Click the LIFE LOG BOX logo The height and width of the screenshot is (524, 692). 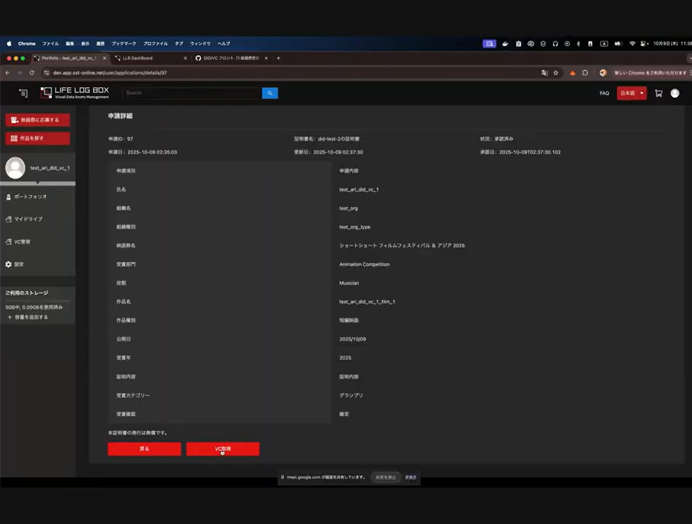[x=74, y=93]
